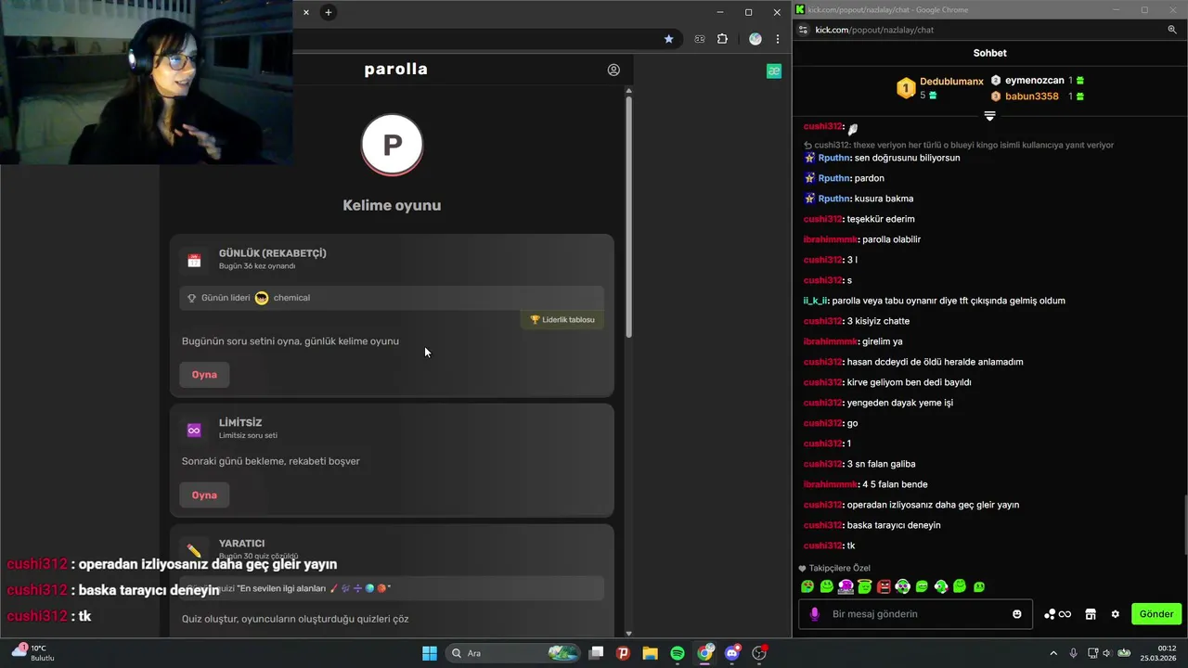Bookmark page with the star icon
Viewport: 1188px width, 668px height.
pyautogui.click(x=668, y=39)
